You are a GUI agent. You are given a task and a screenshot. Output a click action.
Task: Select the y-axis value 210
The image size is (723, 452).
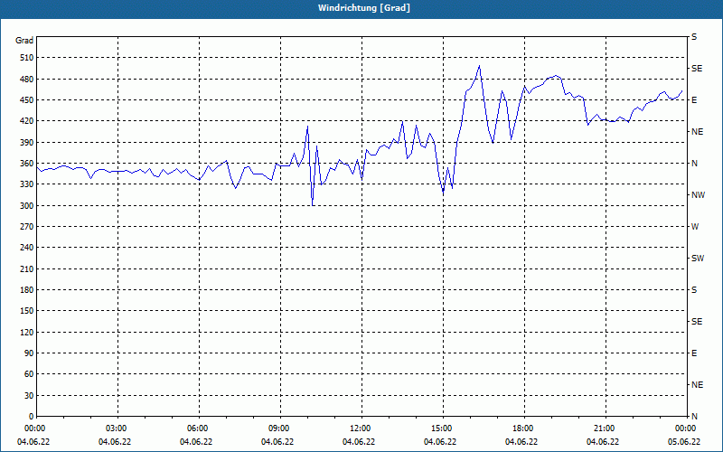pyautogui.click(x=27, y=268)
